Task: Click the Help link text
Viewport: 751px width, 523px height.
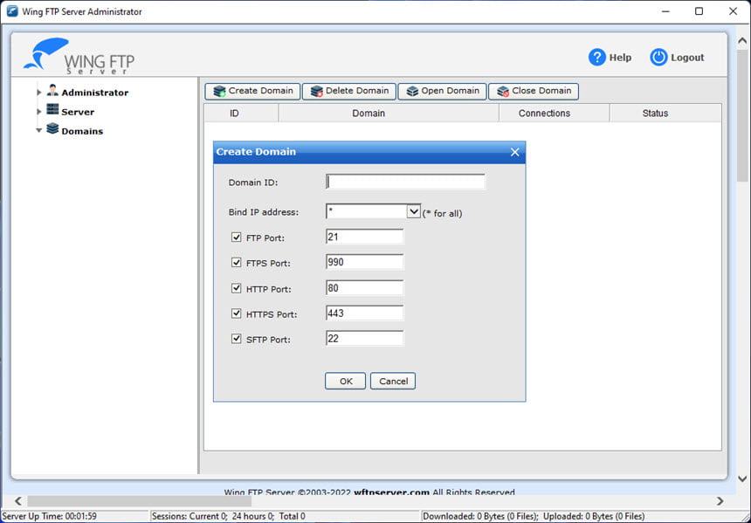Action: click(x=620, y=58)
